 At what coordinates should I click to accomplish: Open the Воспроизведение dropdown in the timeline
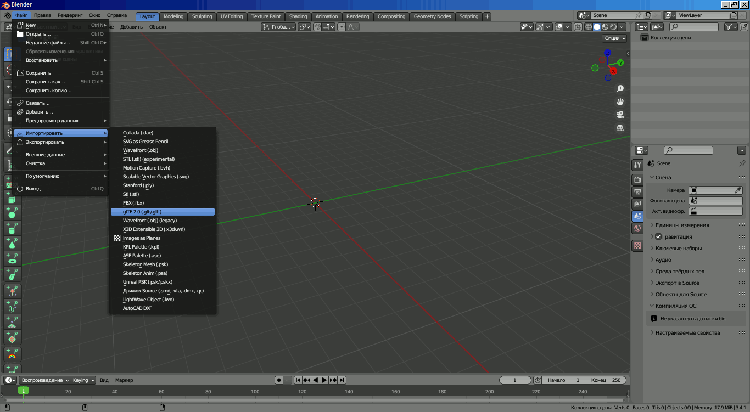pos(44,380)
